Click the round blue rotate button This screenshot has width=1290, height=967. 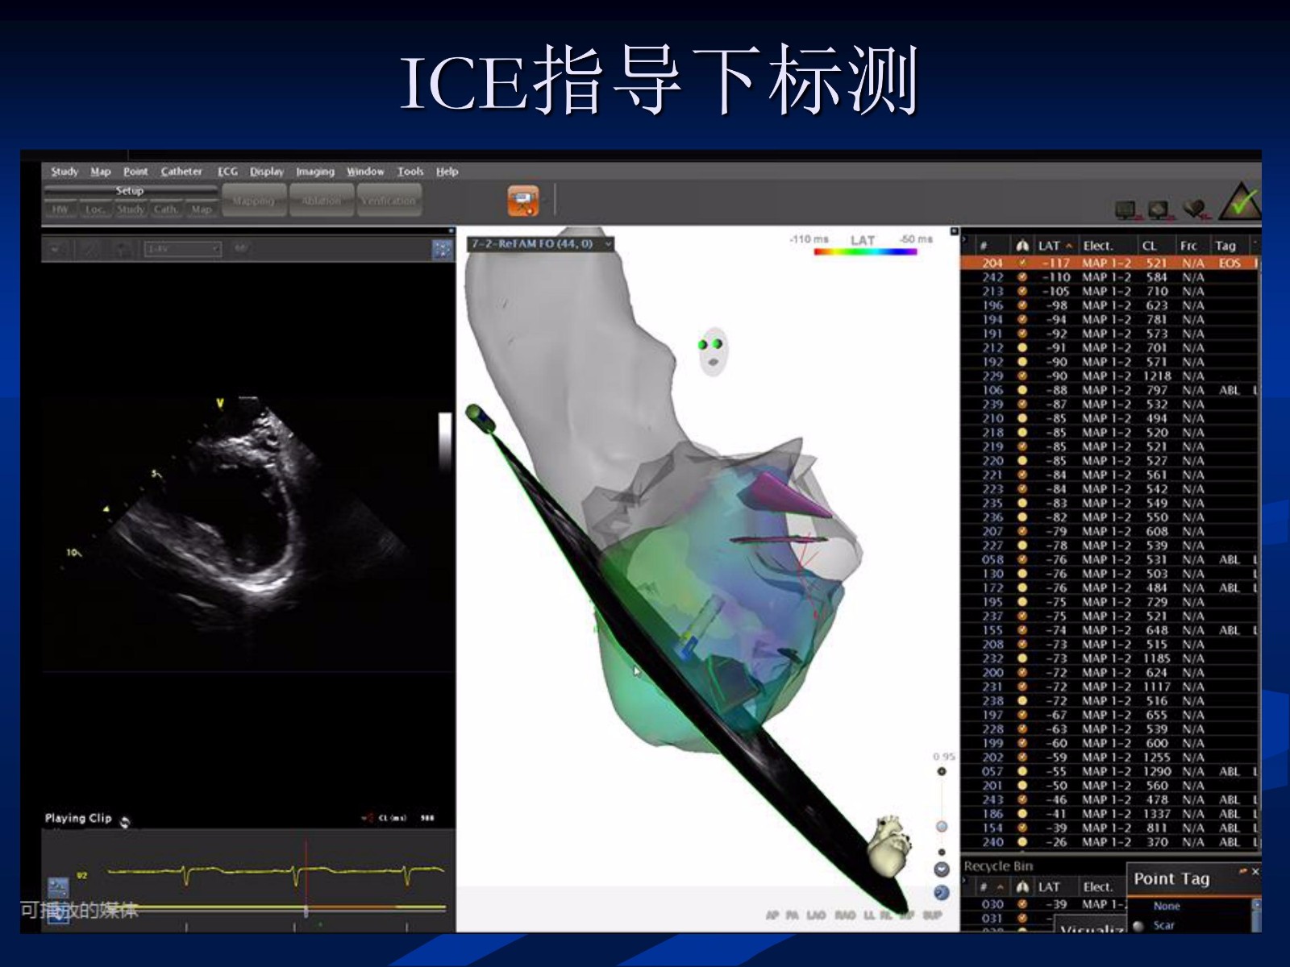click(941, 893)
